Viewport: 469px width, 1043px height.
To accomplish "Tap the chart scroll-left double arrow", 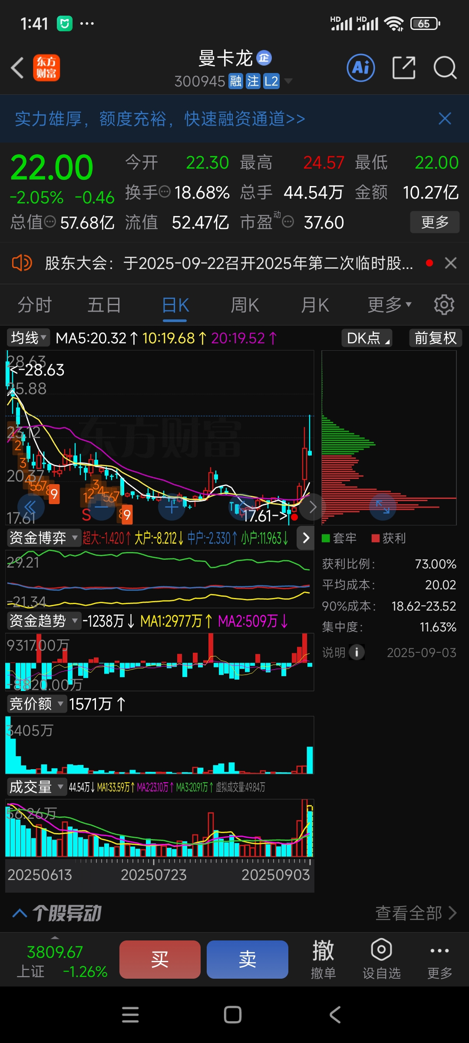I will (31, 507).
